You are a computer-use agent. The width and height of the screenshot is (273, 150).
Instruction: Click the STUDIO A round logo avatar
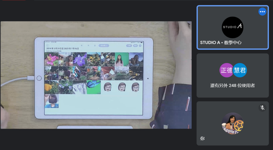click(232, 27)
